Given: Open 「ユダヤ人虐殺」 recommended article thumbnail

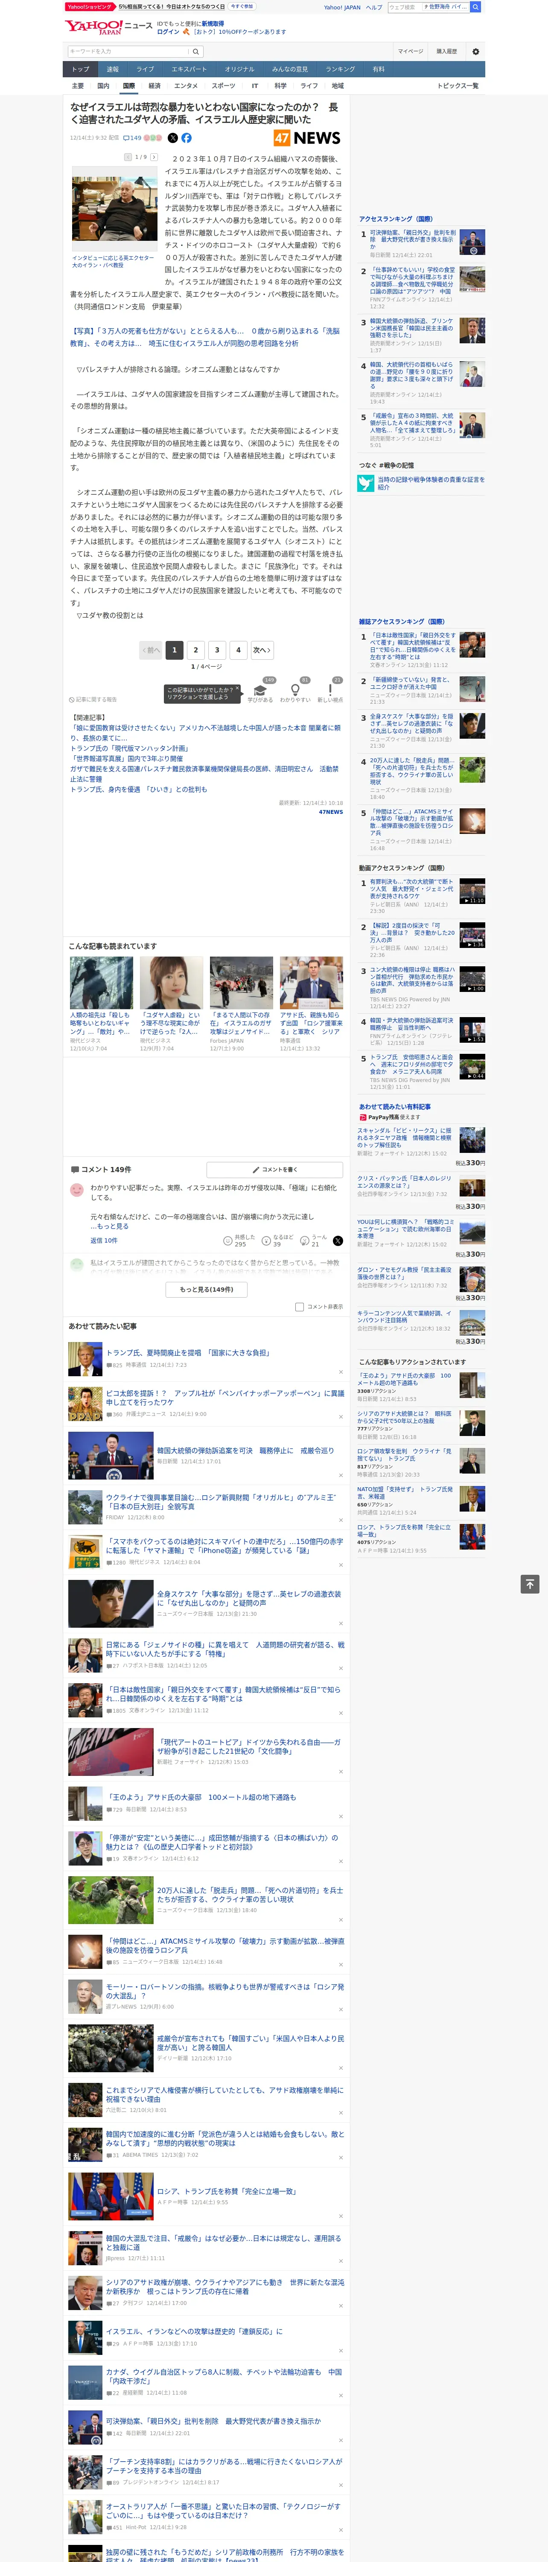Looking at the screenshot, I should [x=171, y=983].
